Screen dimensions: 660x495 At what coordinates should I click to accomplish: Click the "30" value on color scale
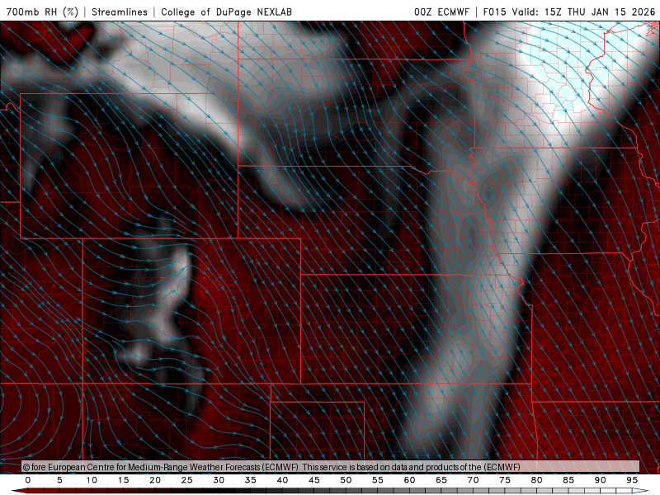(219, 480)
